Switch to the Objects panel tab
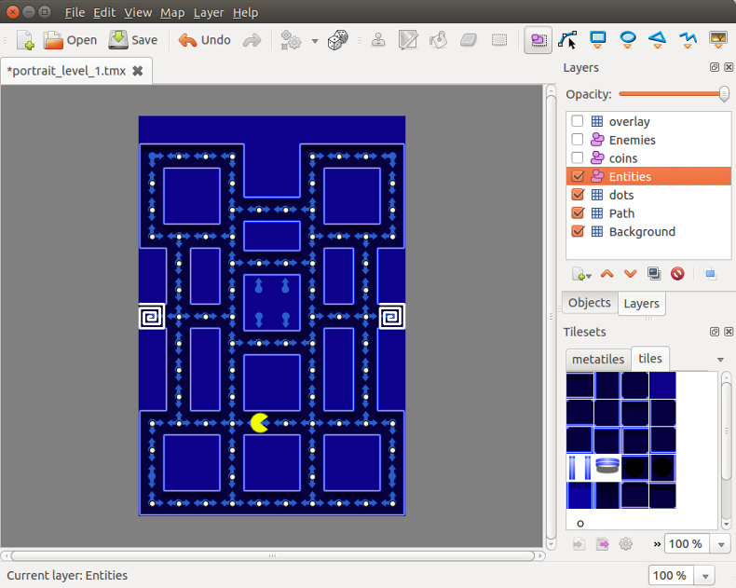Screen dimensions: 736x588 (590, 303)
